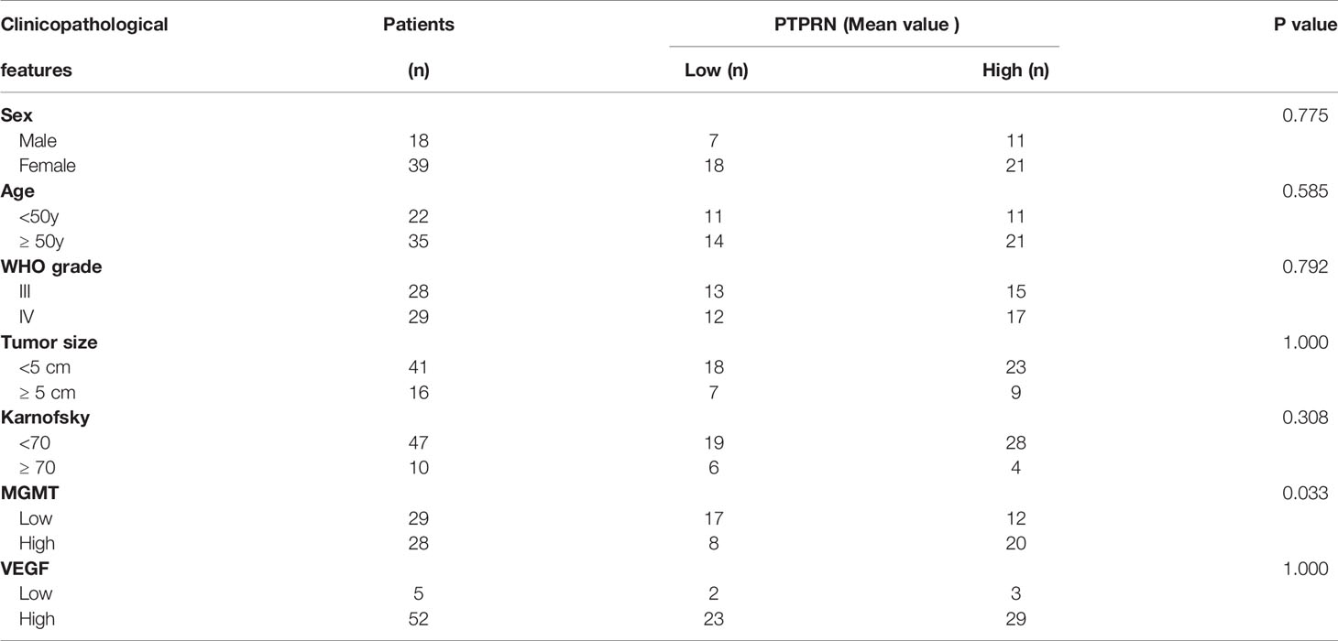Click the High (n) subheader
Viewport: 1338px width, 641px height.
[x=1015, y=71]
